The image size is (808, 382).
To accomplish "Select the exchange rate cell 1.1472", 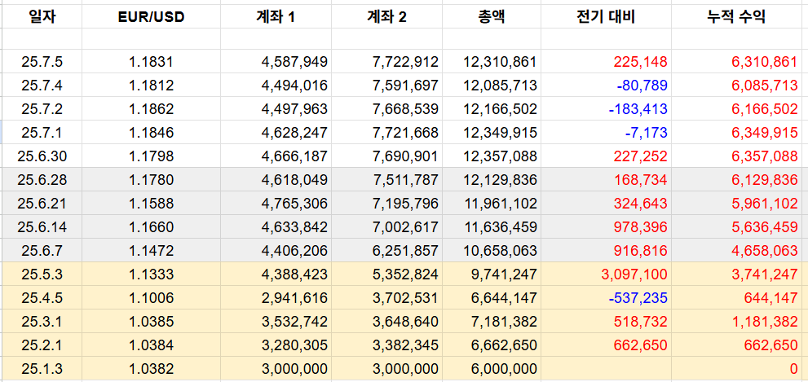I will [151, 251].
